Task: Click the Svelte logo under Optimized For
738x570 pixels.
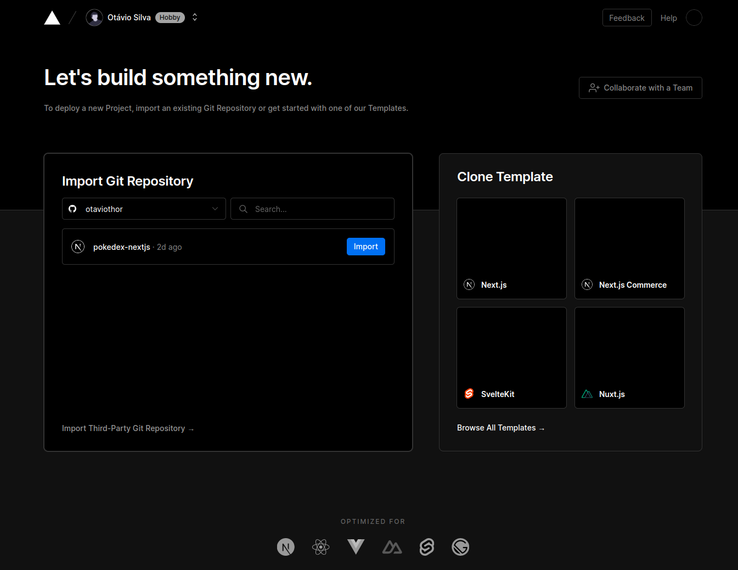Action: click(427, 547)
